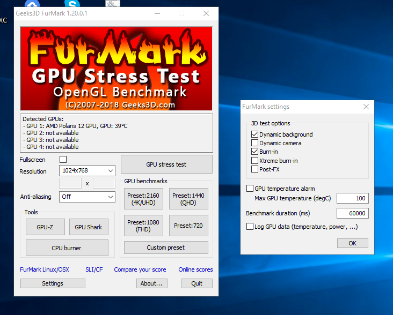Run Preset:2160 (4K/UHD) benchmark

pyautogui.click(x=143, y=199)
